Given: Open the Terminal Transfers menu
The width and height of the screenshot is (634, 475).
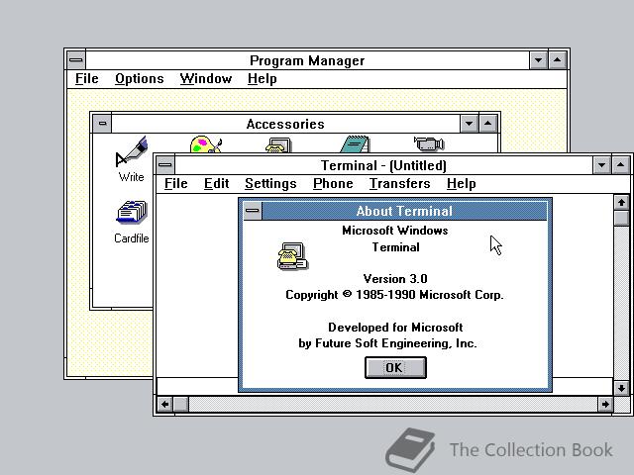Looking at the screenshot, I should [399, 184].
